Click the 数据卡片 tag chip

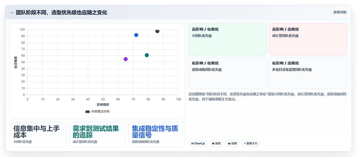(251, 143)
